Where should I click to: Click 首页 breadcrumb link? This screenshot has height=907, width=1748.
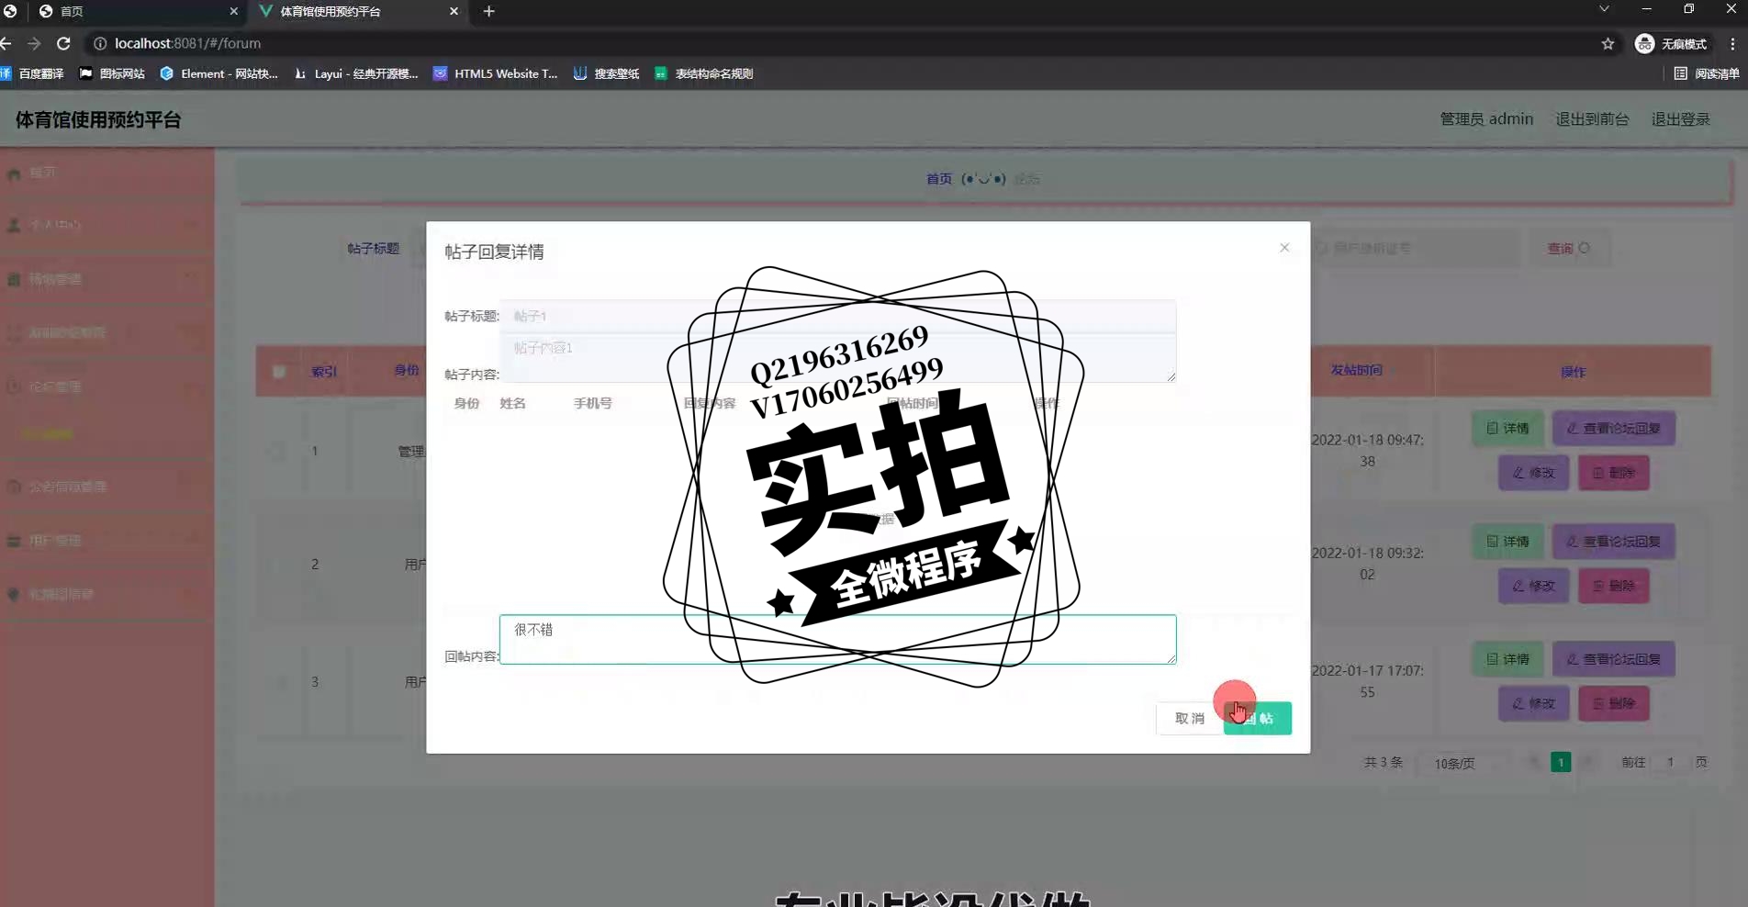(x=938, y=179)
